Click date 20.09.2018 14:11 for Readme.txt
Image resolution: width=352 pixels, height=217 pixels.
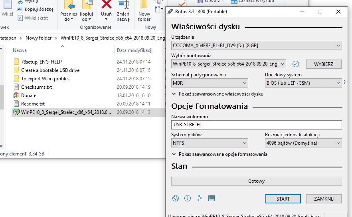tap(134, 104)
